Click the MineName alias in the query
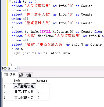Viewport: 104px width, 107px height. pos(45,36)
